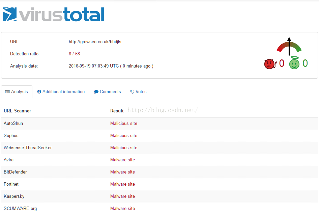The width and height of the screenshot is (319, 213).
Task: Click Sophos's Malicious site result
Action: [x=124, y=136]
